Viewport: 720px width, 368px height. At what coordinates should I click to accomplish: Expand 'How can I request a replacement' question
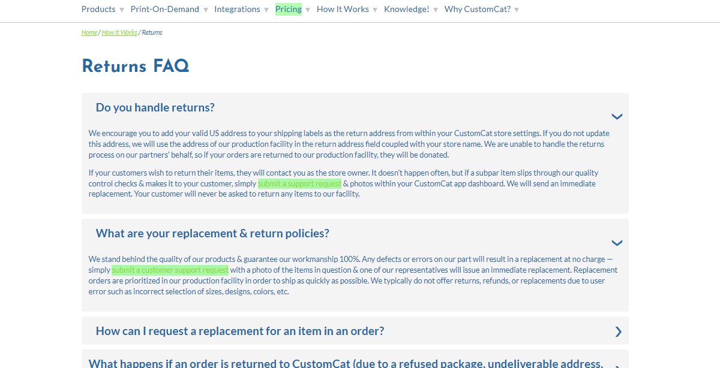click(x=618, y=331)
